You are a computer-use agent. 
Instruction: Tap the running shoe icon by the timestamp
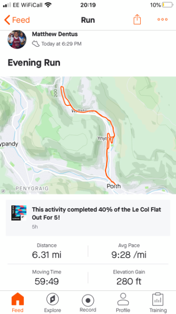36,44
